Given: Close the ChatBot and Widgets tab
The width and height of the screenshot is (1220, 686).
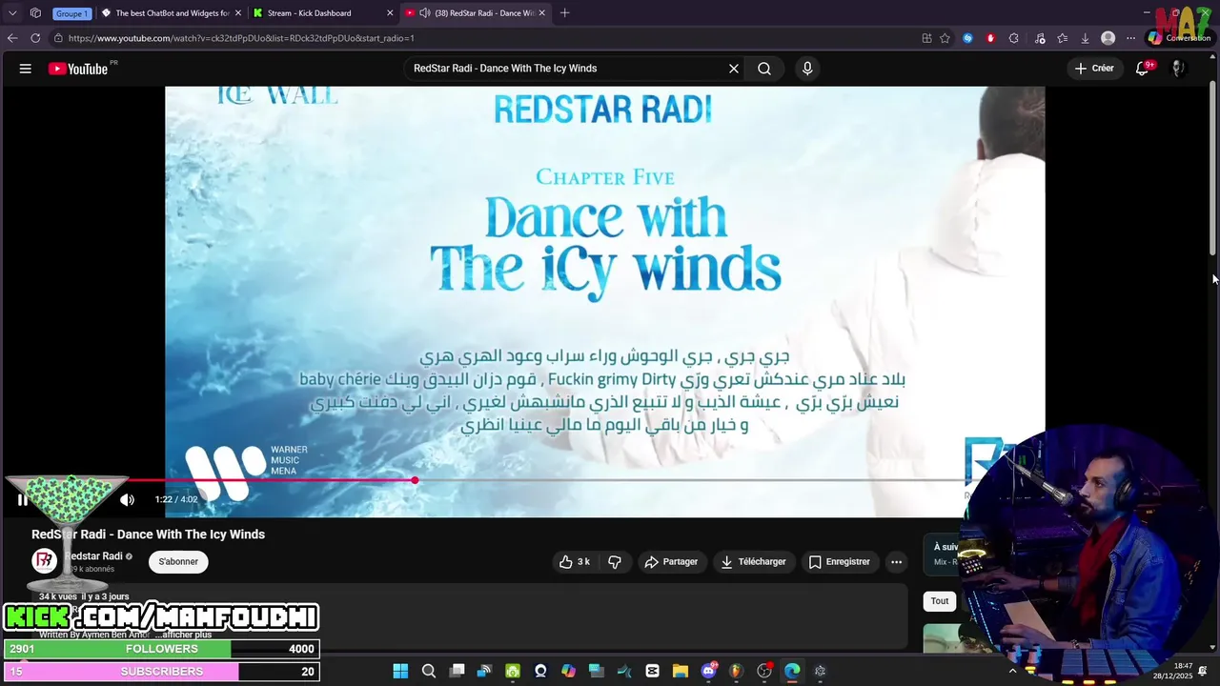Looking at the screenshot, I should click(239, 13).
